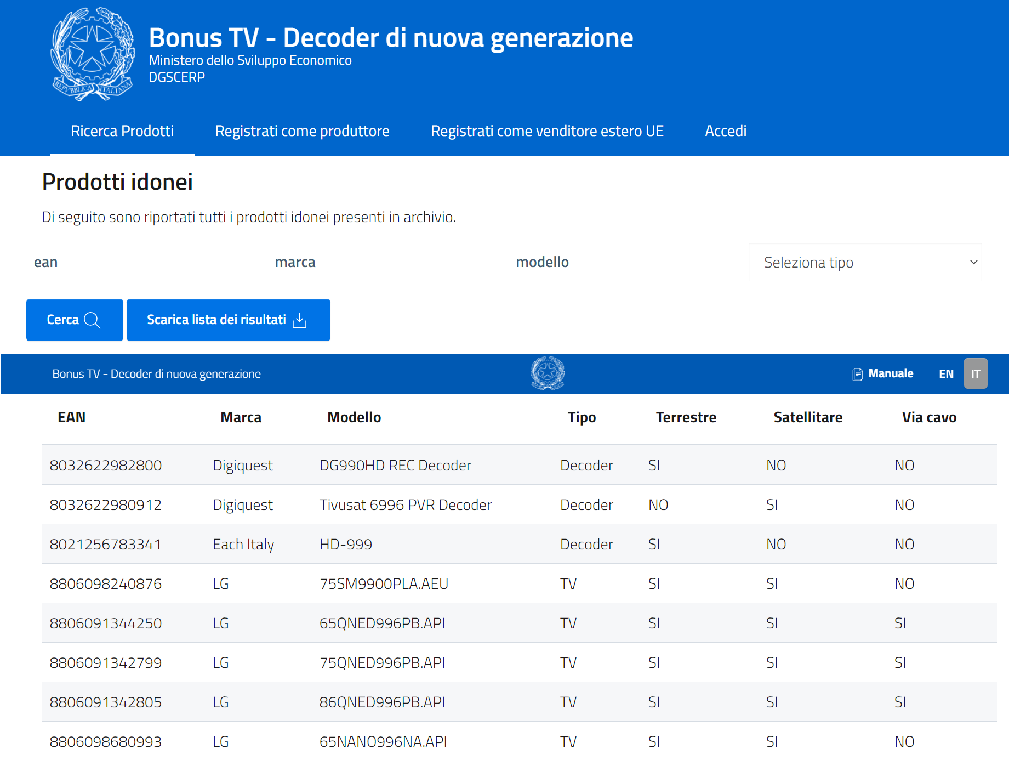Viewport: 1009px width, 760px height.
Task: Click the small emblem in the blue sticky bar
Action: tap(548, 373)
